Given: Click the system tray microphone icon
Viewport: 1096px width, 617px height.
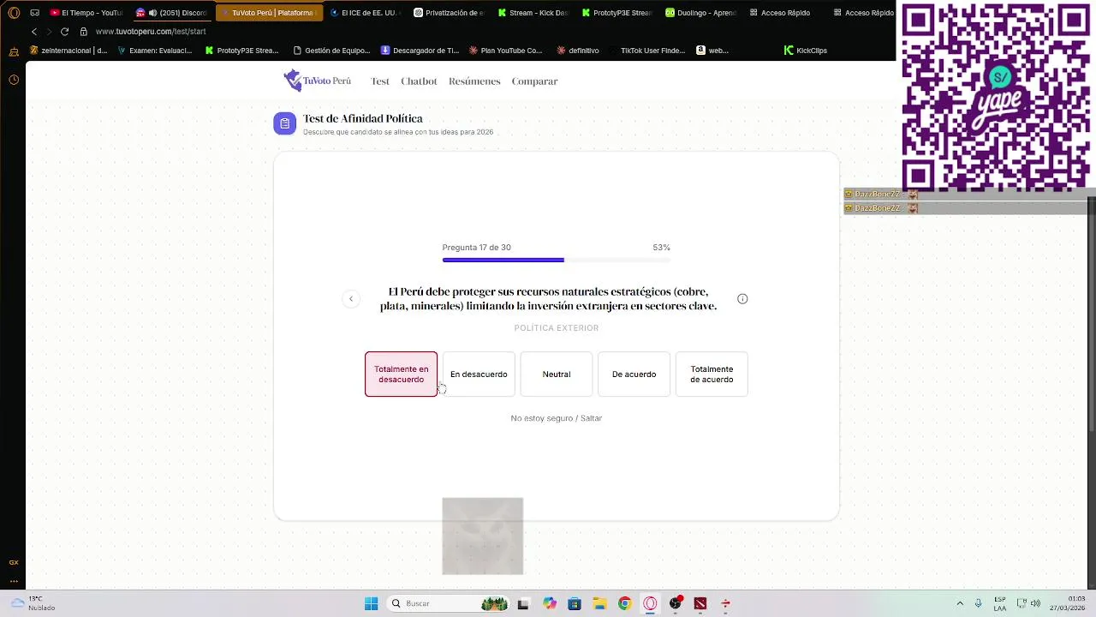Looking at the screenshot, I should pos(979,603).
